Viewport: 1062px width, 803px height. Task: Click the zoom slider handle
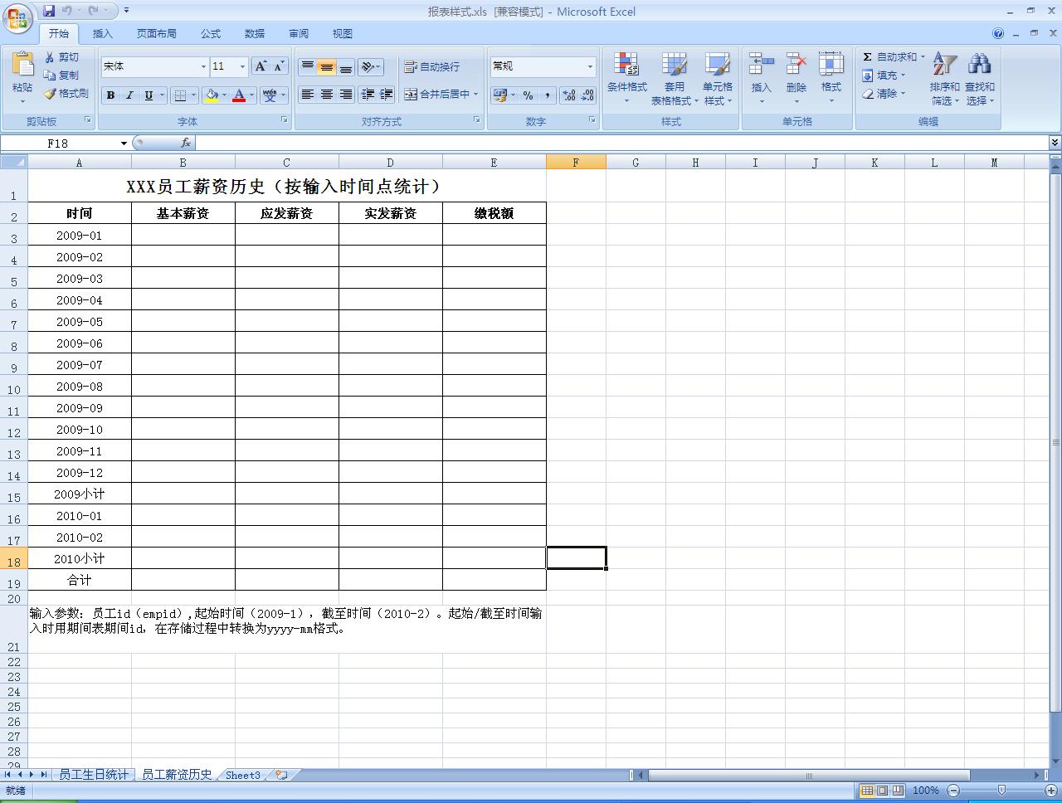1002,791
